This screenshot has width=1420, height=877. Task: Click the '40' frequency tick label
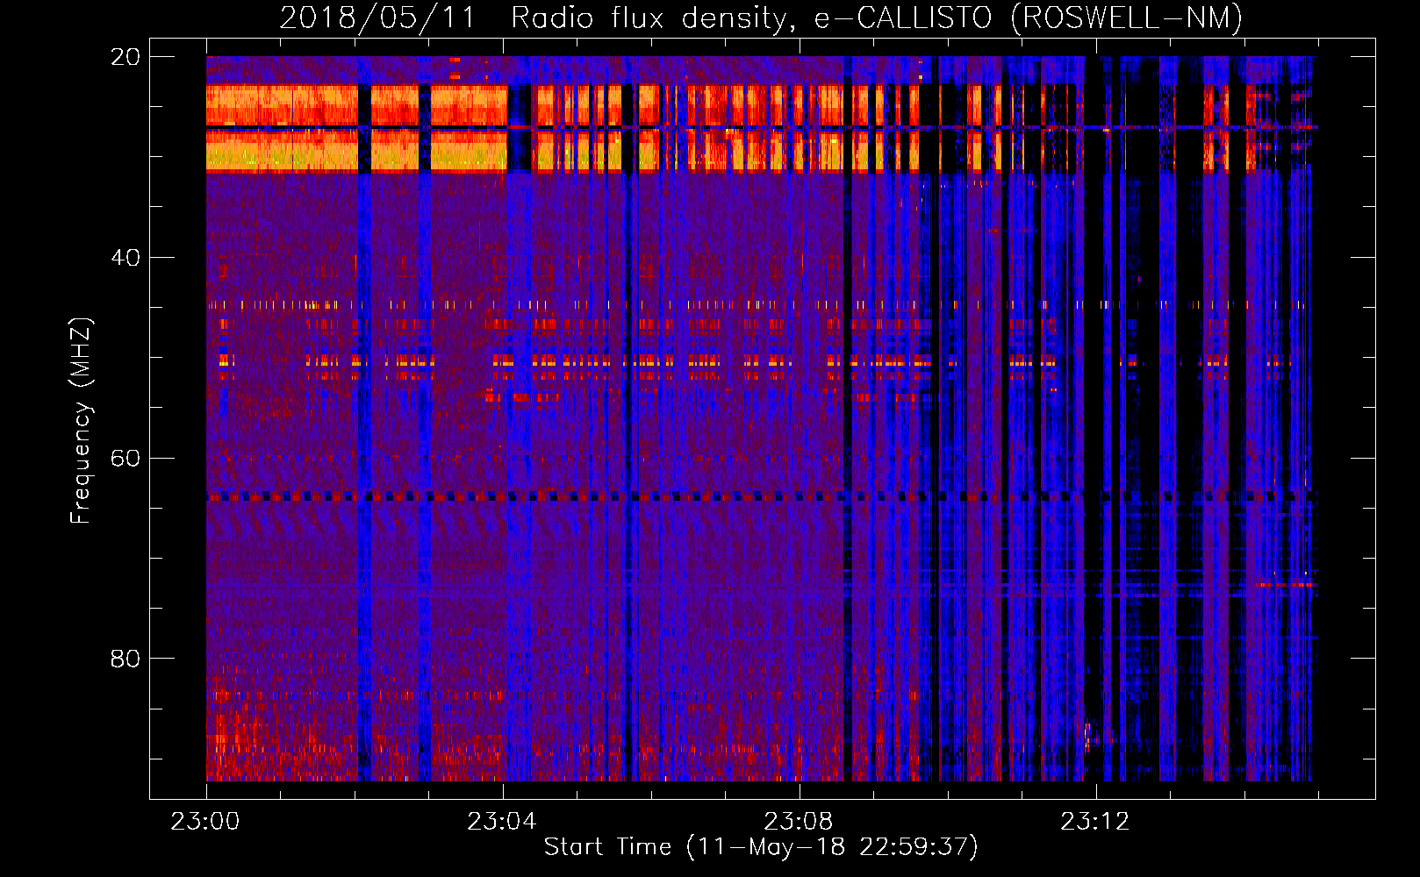click(x=126, y=258)
